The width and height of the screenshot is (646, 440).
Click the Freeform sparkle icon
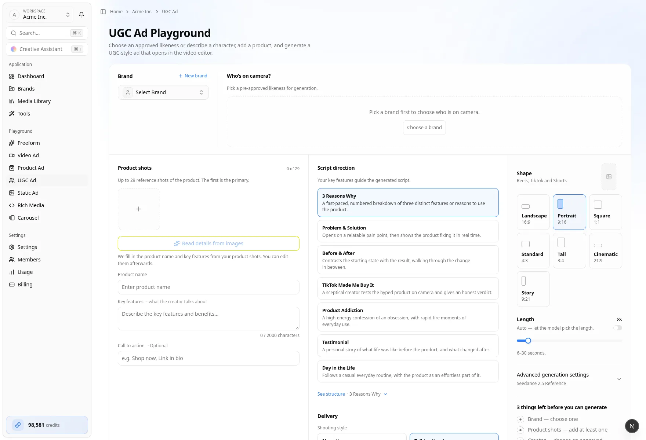pos(12,143)
